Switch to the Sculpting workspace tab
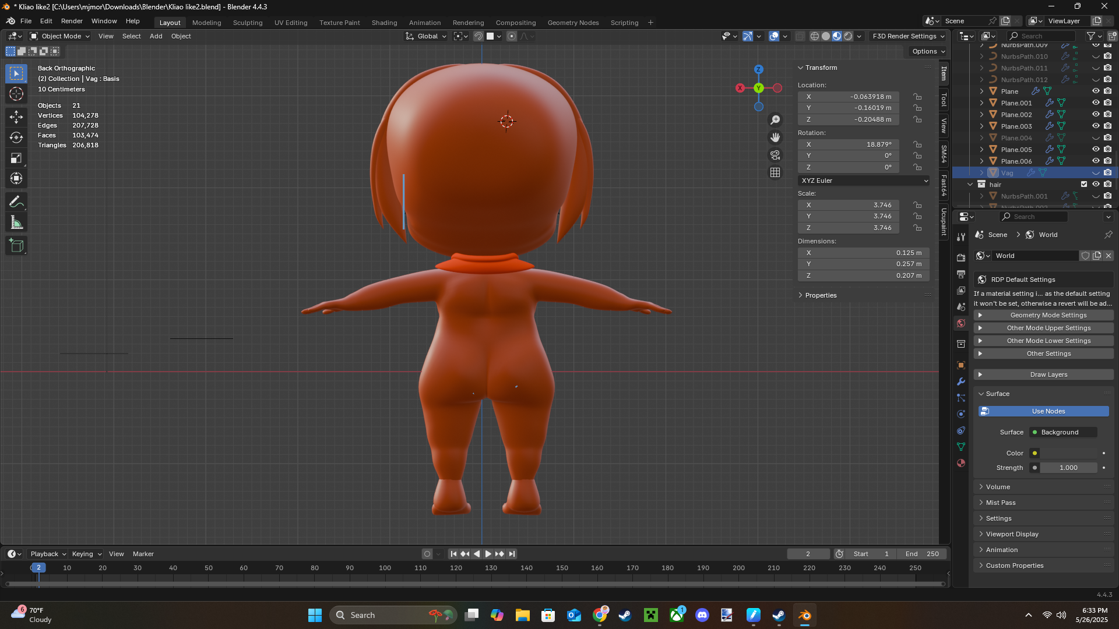The image size is (1119, 629). click(248, 23)
